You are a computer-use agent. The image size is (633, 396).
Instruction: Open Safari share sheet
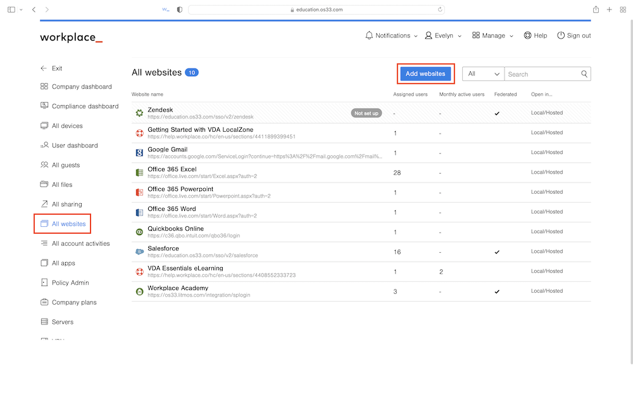coord(596,10)
